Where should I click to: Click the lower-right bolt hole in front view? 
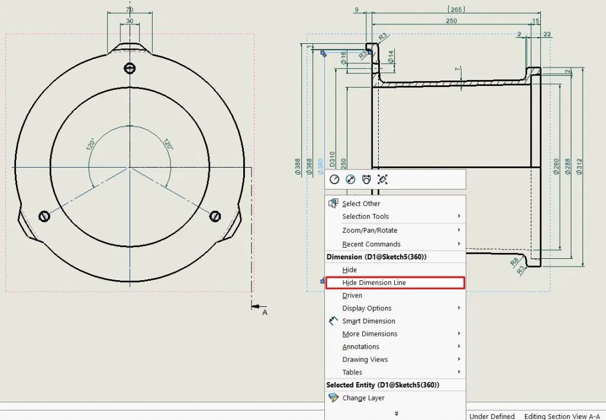[x=215, y=216]
